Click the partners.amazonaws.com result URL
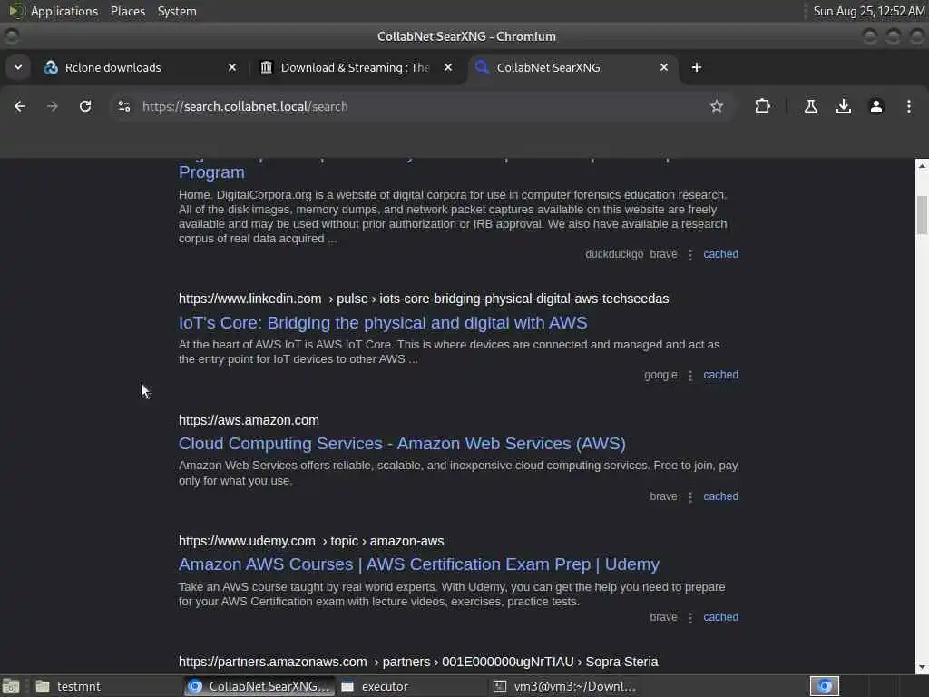The height and width of the screenshot is (697, 929). 418,662
